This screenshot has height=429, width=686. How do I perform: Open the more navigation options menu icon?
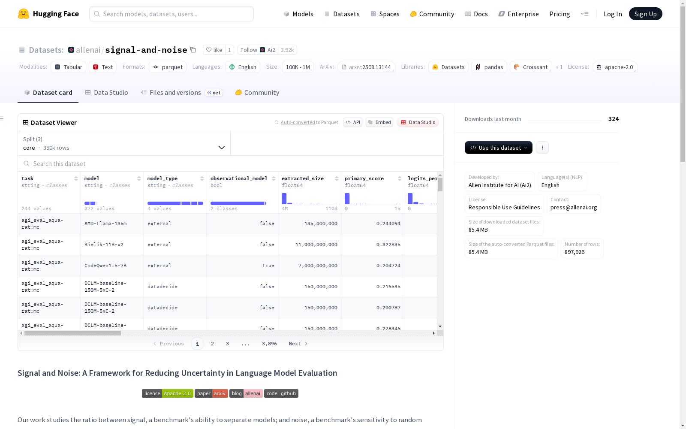click(584, 14)
